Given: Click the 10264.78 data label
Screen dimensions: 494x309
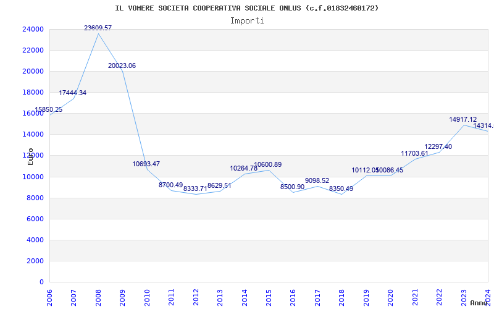Looking at the screenshot, I should coord(243,168).
